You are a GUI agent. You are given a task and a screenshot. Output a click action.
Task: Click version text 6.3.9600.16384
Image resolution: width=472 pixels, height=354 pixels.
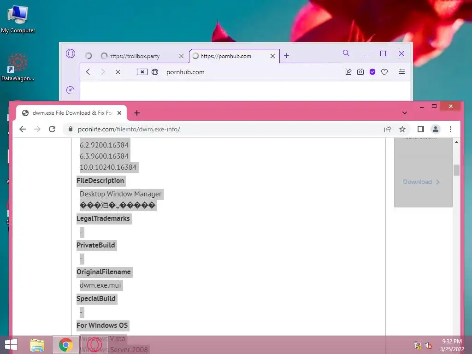104,156
